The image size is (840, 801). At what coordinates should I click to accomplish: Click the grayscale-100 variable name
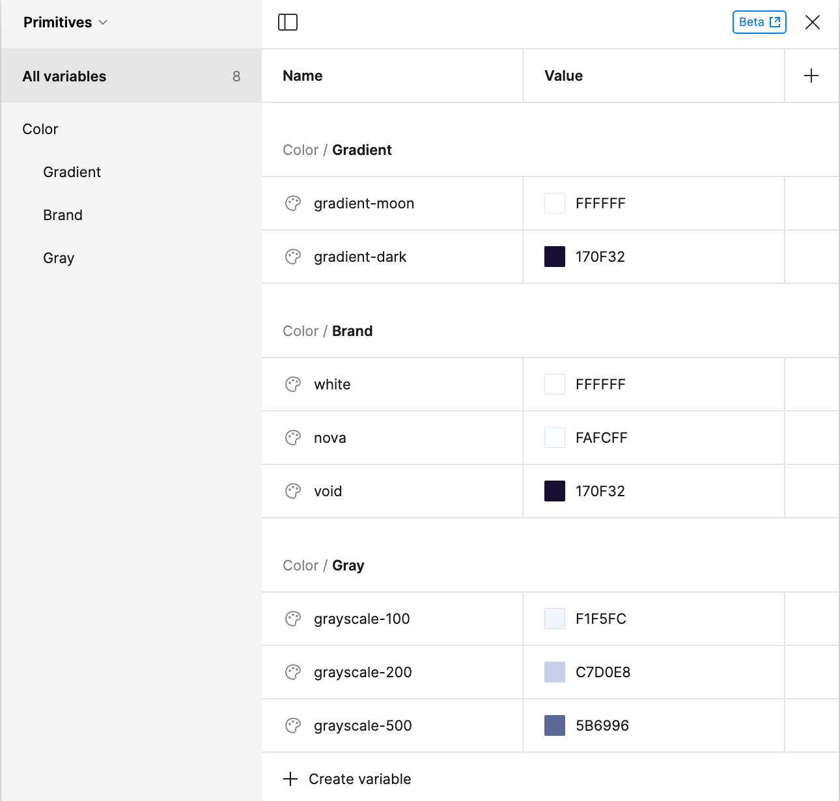pyautogui.click(x=362, y=619)
